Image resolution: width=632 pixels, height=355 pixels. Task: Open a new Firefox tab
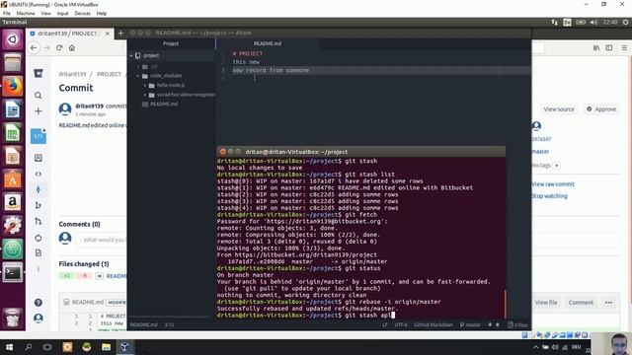pyautogui.click(x=120, y=34)
